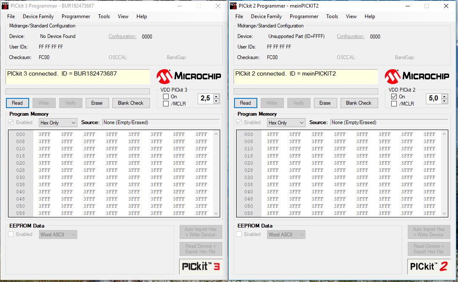Toggle /MCLR checkbox in the PICkit 2 window
The height and width of the screenshot is (282, 458).
tap(394, 103)
